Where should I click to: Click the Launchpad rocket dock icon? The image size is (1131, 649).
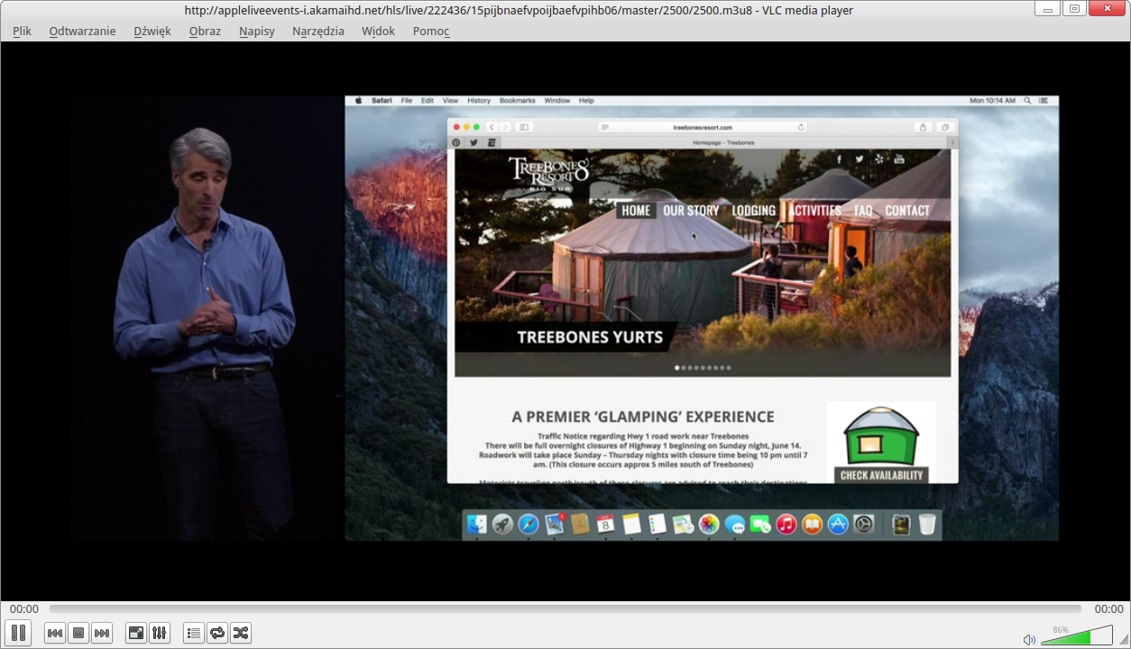tap(502, 524)
